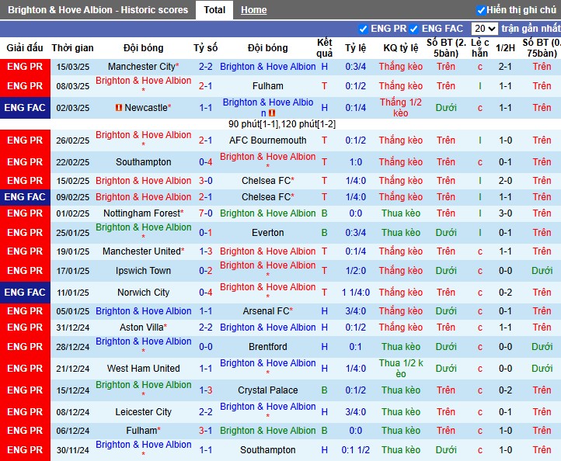Screen dimensions: 561x461
Task: Click the 2-2 score on 15/03/25
Action: (206, 67)
